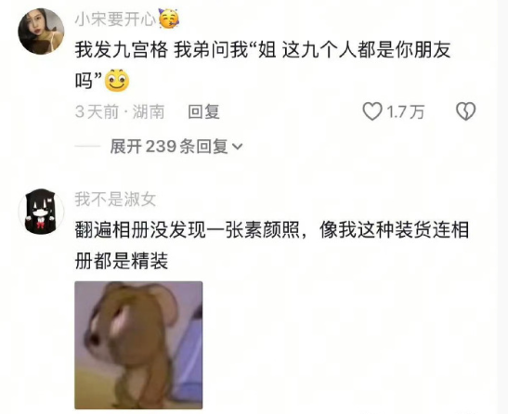508x414 pixels.
Task: Tap the username 小宋要开心
Action: click(x=116, y=19)
